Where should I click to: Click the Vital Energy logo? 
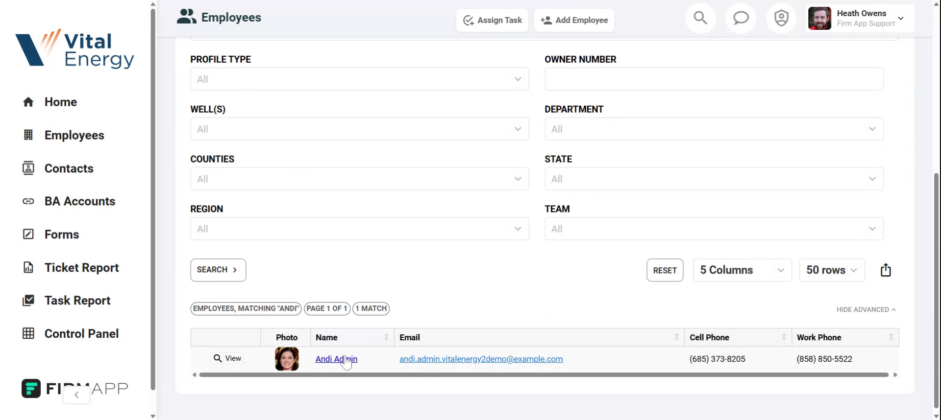point(74,49)
